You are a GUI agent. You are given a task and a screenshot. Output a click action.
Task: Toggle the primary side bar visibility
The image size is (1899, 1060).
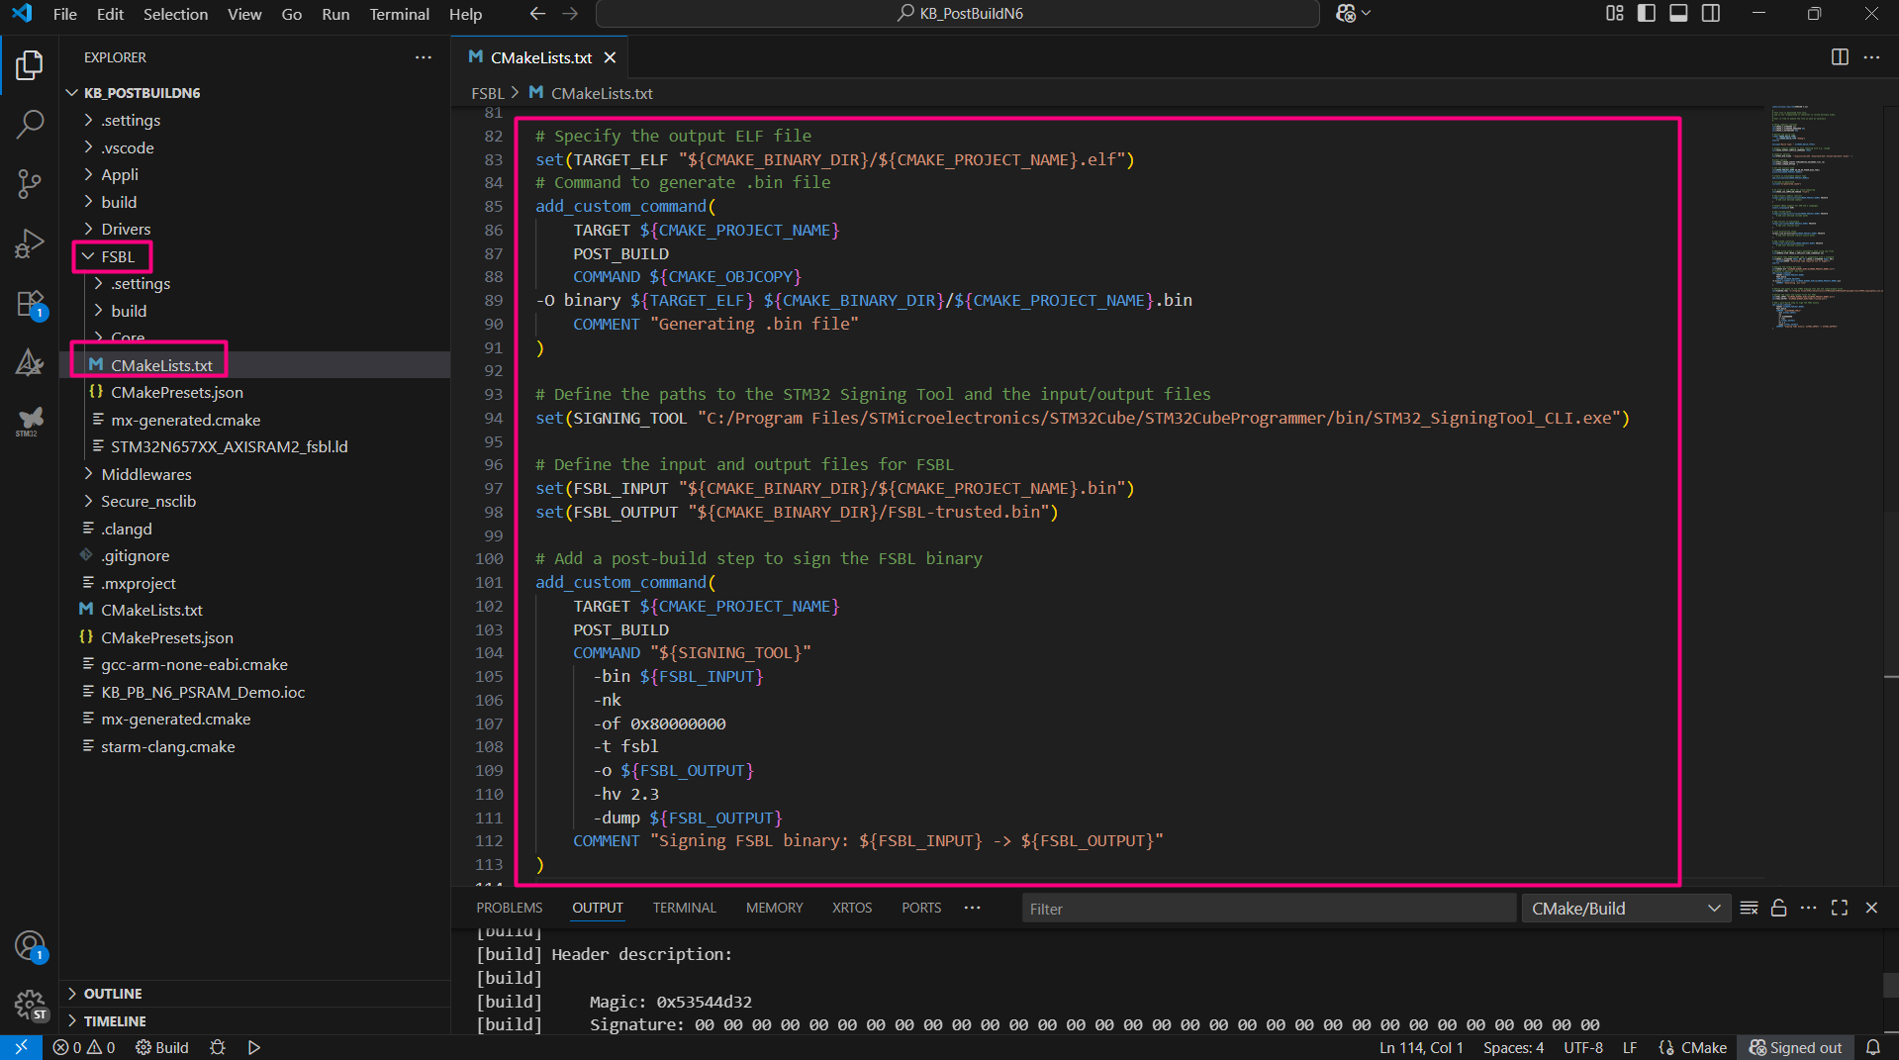click(x=1647, y=14)
